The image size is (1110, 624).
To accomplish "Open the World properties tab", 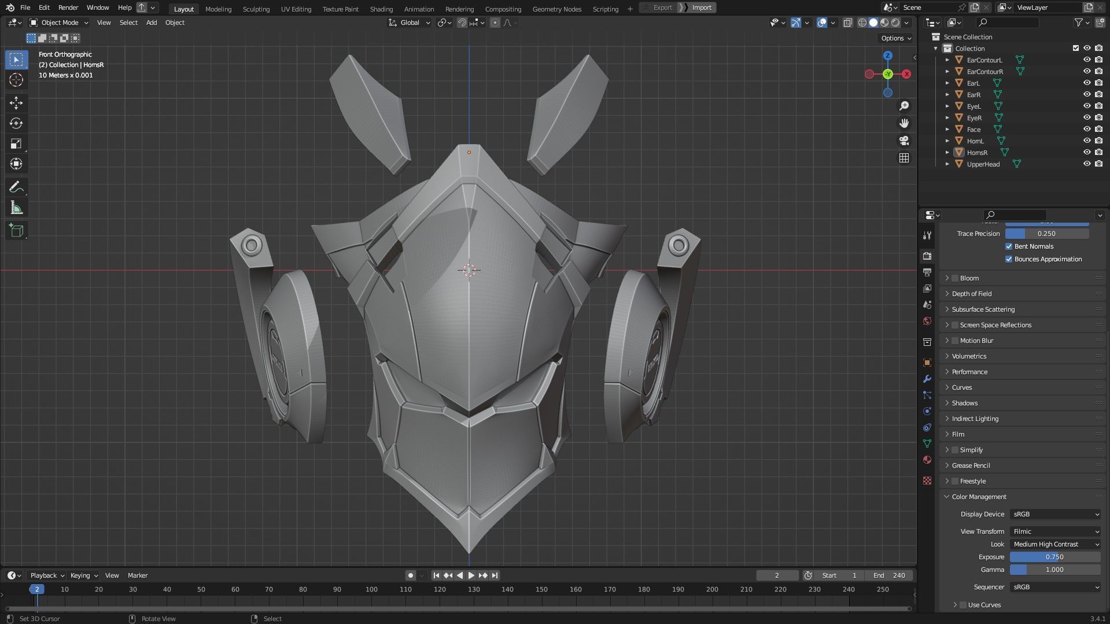I will [927, 320].
